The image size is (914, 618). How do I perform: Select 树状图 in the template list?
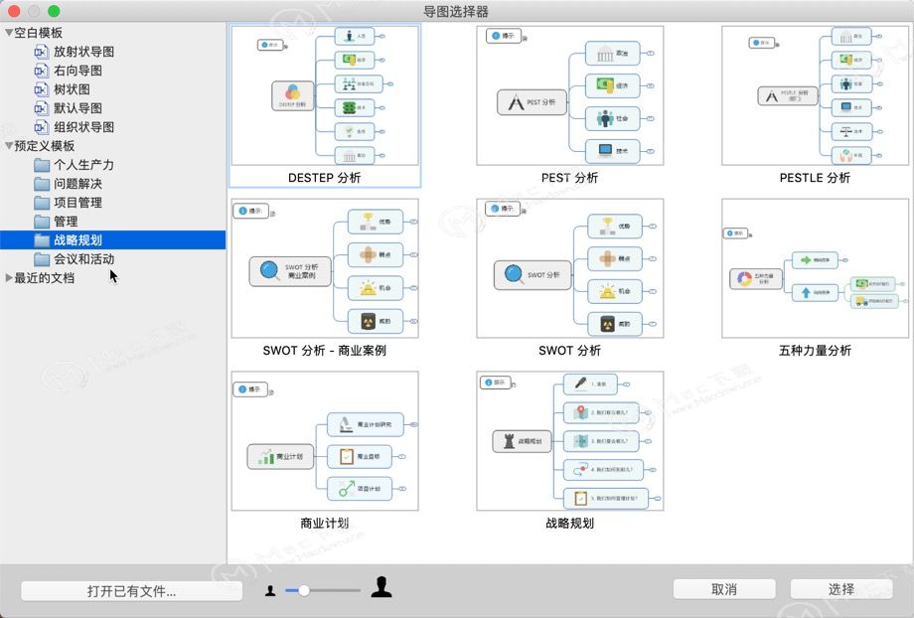(72, 89)
